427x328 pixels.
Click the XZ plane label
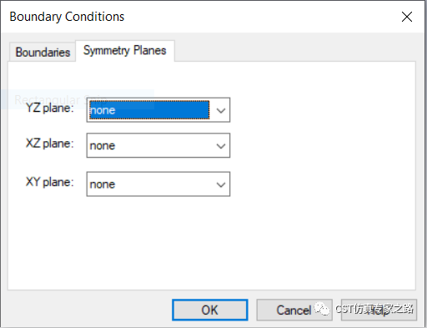[50, 144]
